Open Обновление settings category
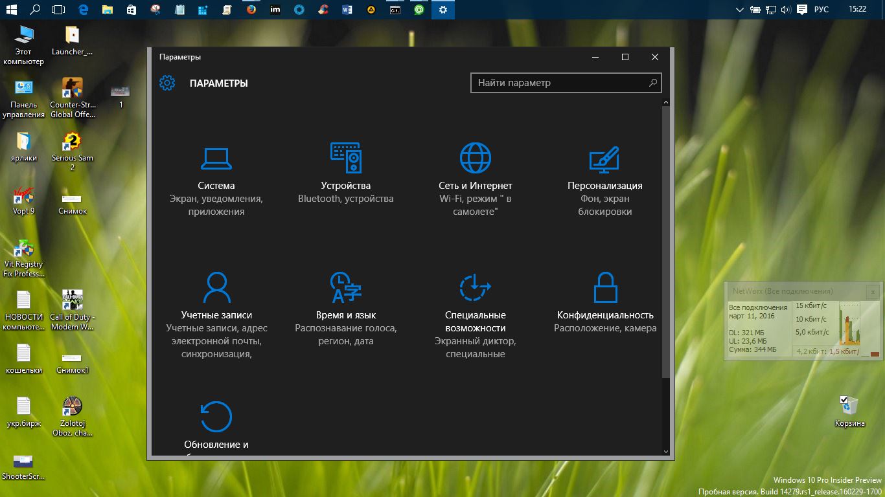 pos(216,417)
